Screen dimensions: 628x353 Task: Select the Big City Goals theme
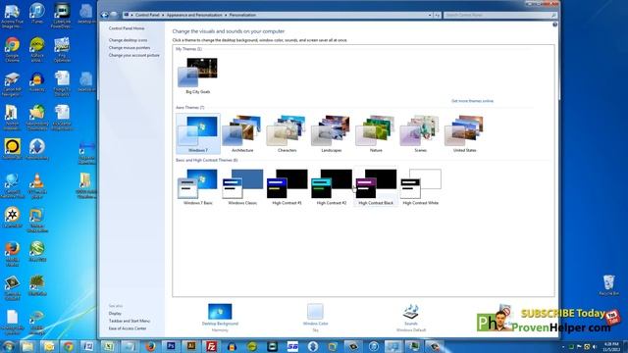coord(198,76)
